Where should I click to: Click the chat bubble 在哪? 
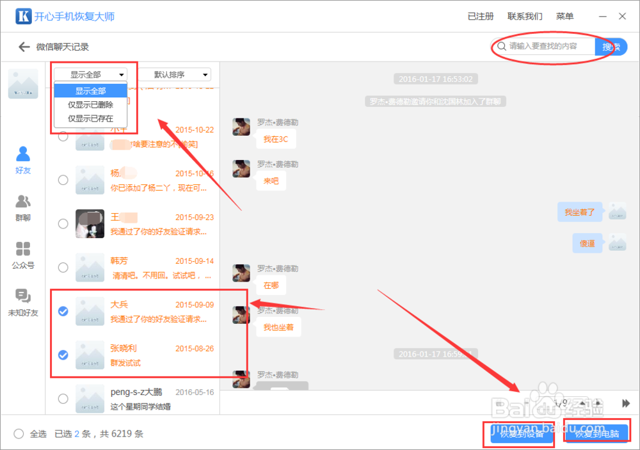(271, 285)
